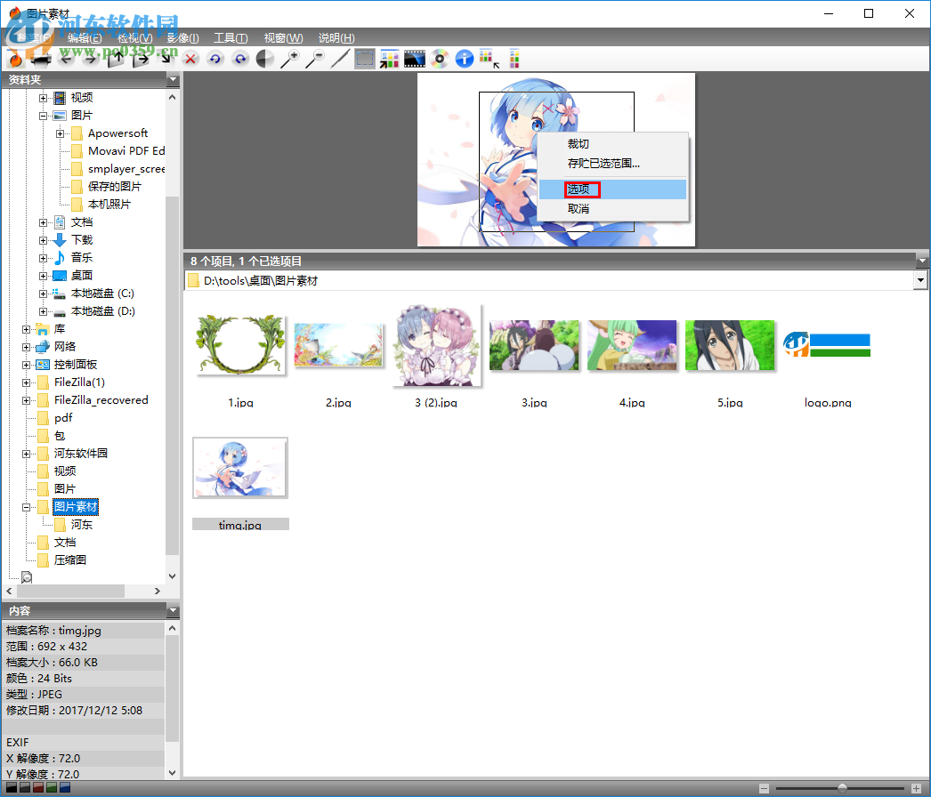Open the 1.jpg wreath thumbnail

[240, 345]
